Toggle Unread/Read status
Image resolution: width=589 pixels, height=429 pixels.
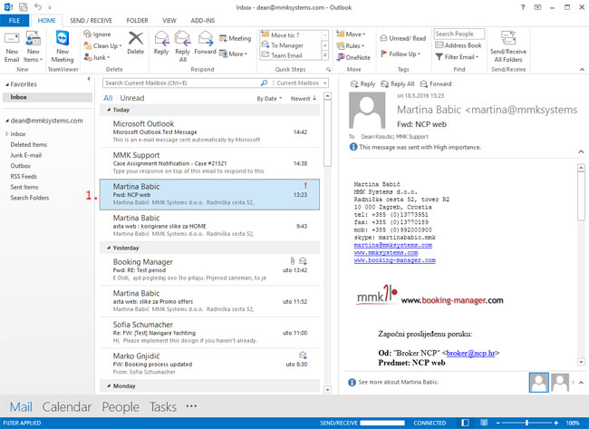[x=403, y=38]
